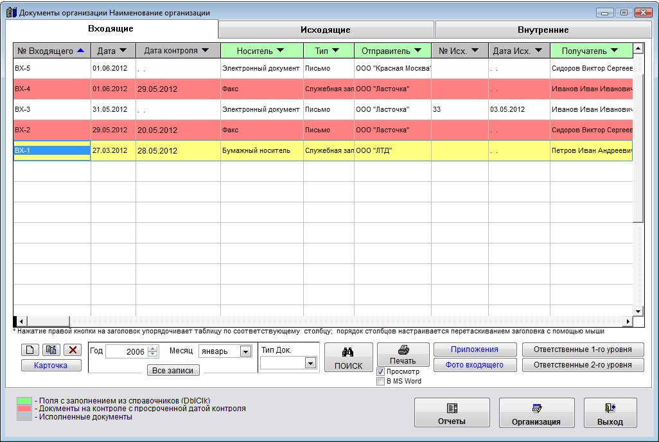The image size is (659, 442).
Task: Click the copy record icon
Action: pos(51,350)
